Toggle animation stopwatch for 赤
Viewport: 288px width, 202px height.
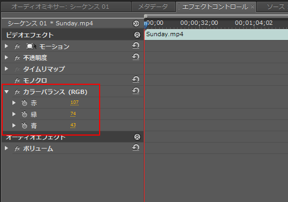pos(24,103)
